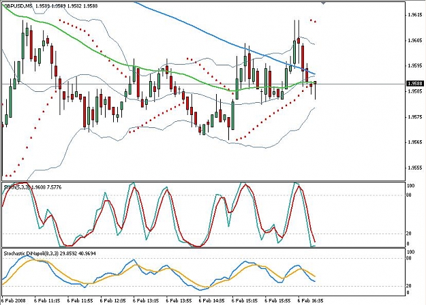
Task: Click the 6 Feb 16:35 time label
Action: pos(311,301)
